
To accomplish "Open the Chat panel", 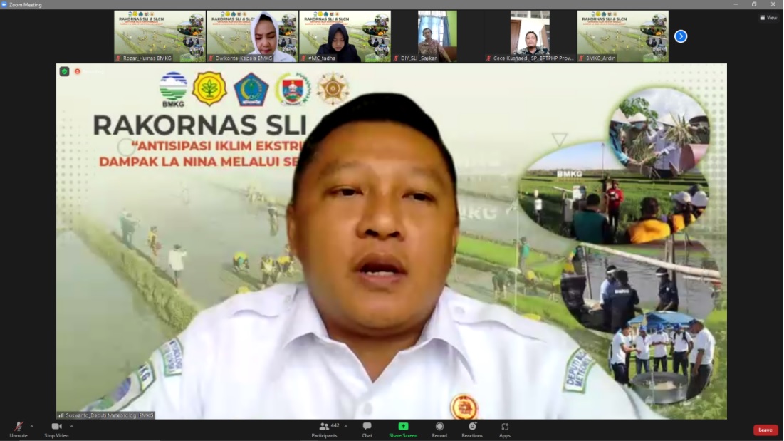I will point(367,430).
